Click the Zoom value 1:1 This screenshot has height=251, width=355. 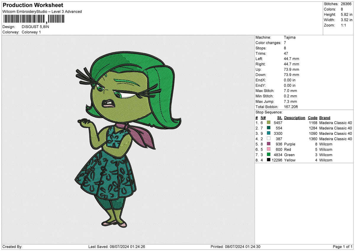point(343,25)
